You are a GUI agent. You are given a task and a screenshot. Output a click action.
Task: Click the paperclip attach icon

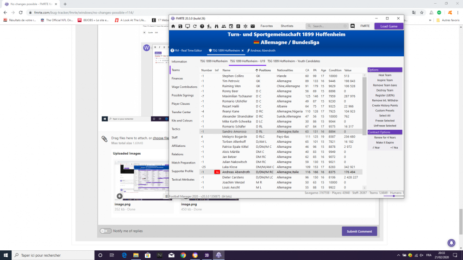click(105, 139)
